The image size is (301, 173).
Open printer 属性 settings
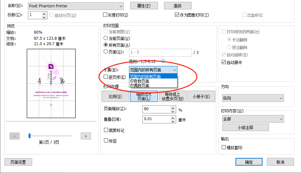point(144,6)
